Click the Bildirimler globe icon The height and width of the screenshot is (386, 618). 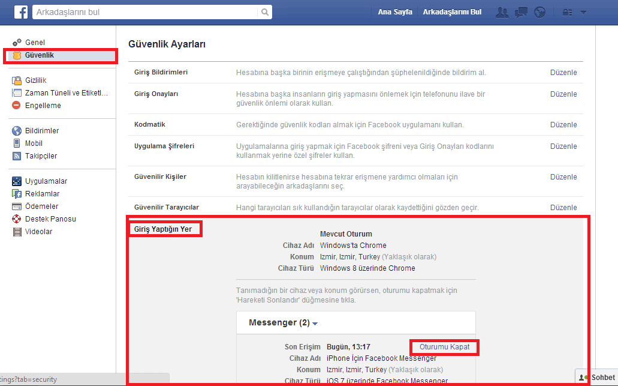(x=17, y=131)
